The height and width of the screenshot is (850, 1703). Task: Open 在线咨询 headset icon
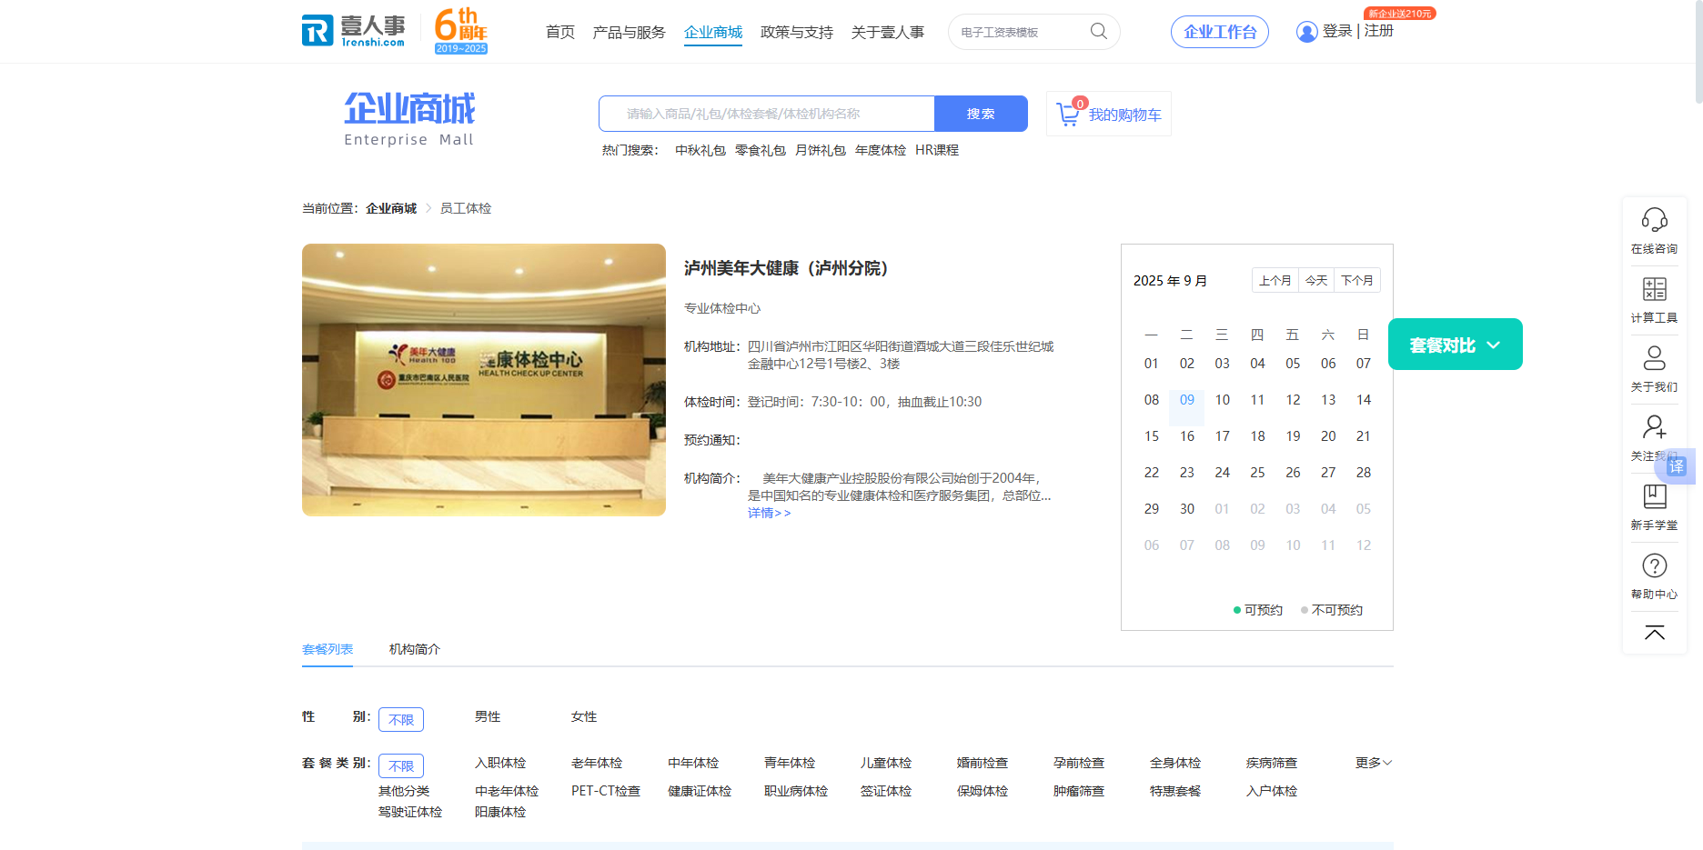[x=1654, y=220]
